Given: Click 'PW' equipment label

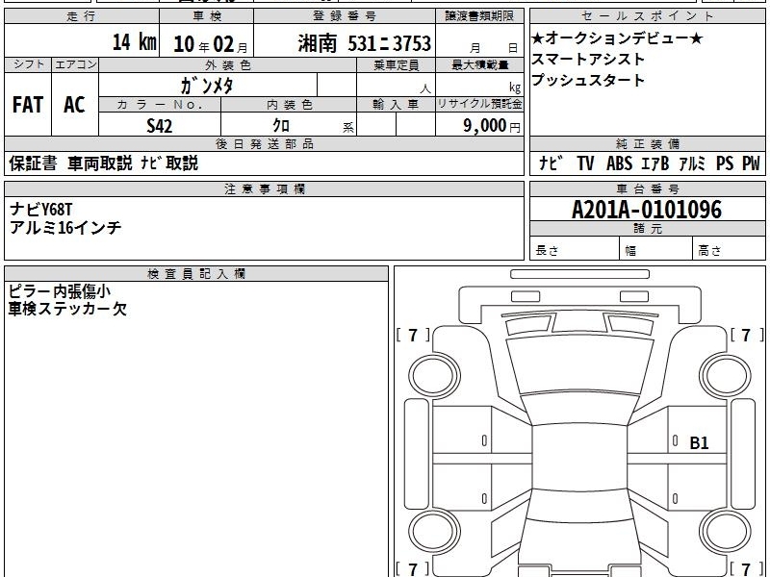Looking at the screenshot, I should coord(751,163).
